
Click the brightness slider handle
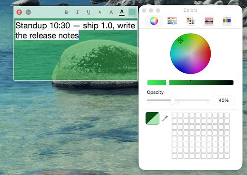[x=168, y=83]
